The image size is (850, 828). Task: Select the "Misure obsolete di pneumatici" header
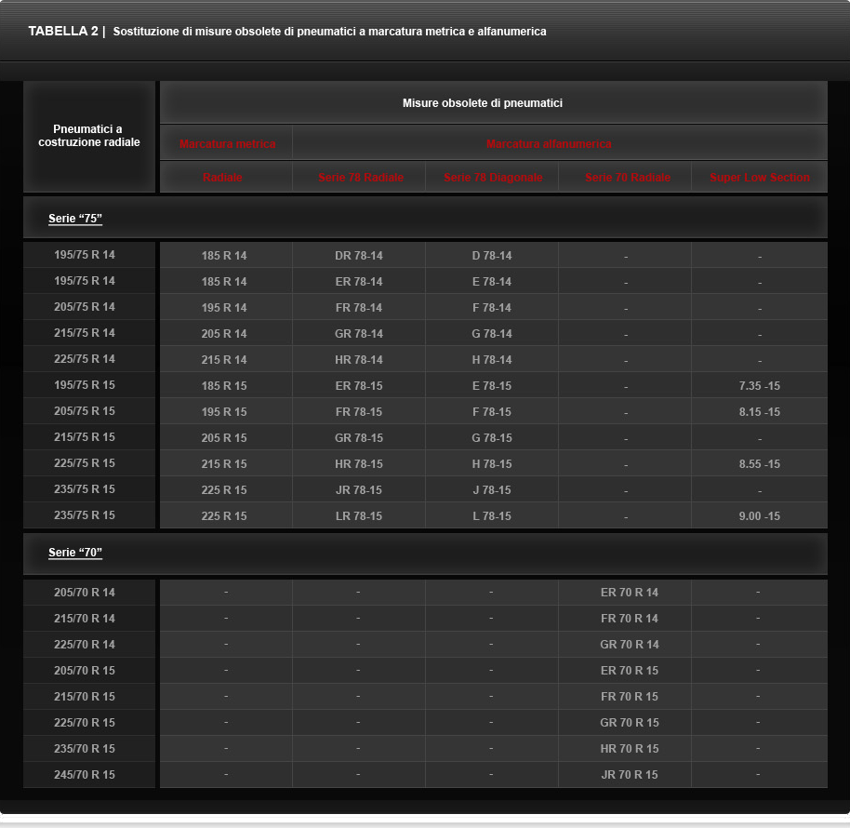(483, 103)
